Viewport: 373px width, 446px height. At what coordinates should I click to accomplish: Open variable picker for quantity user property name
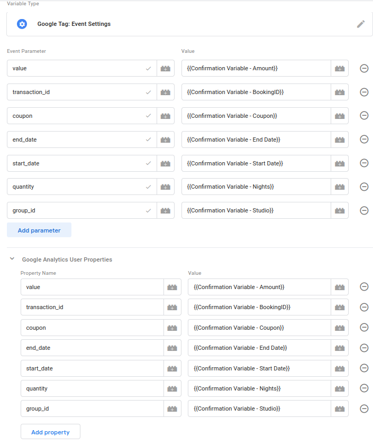click(x=172, y=388)
